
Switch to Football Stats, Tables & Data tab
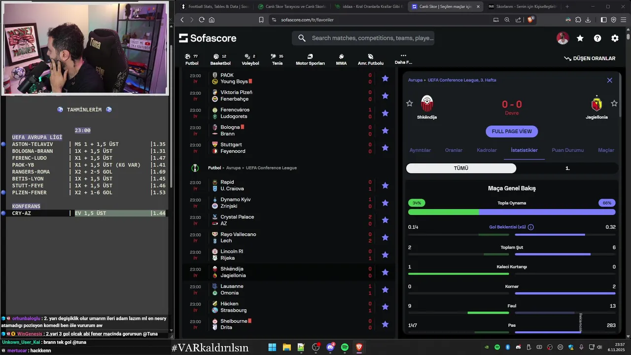(x=216, y=6)
